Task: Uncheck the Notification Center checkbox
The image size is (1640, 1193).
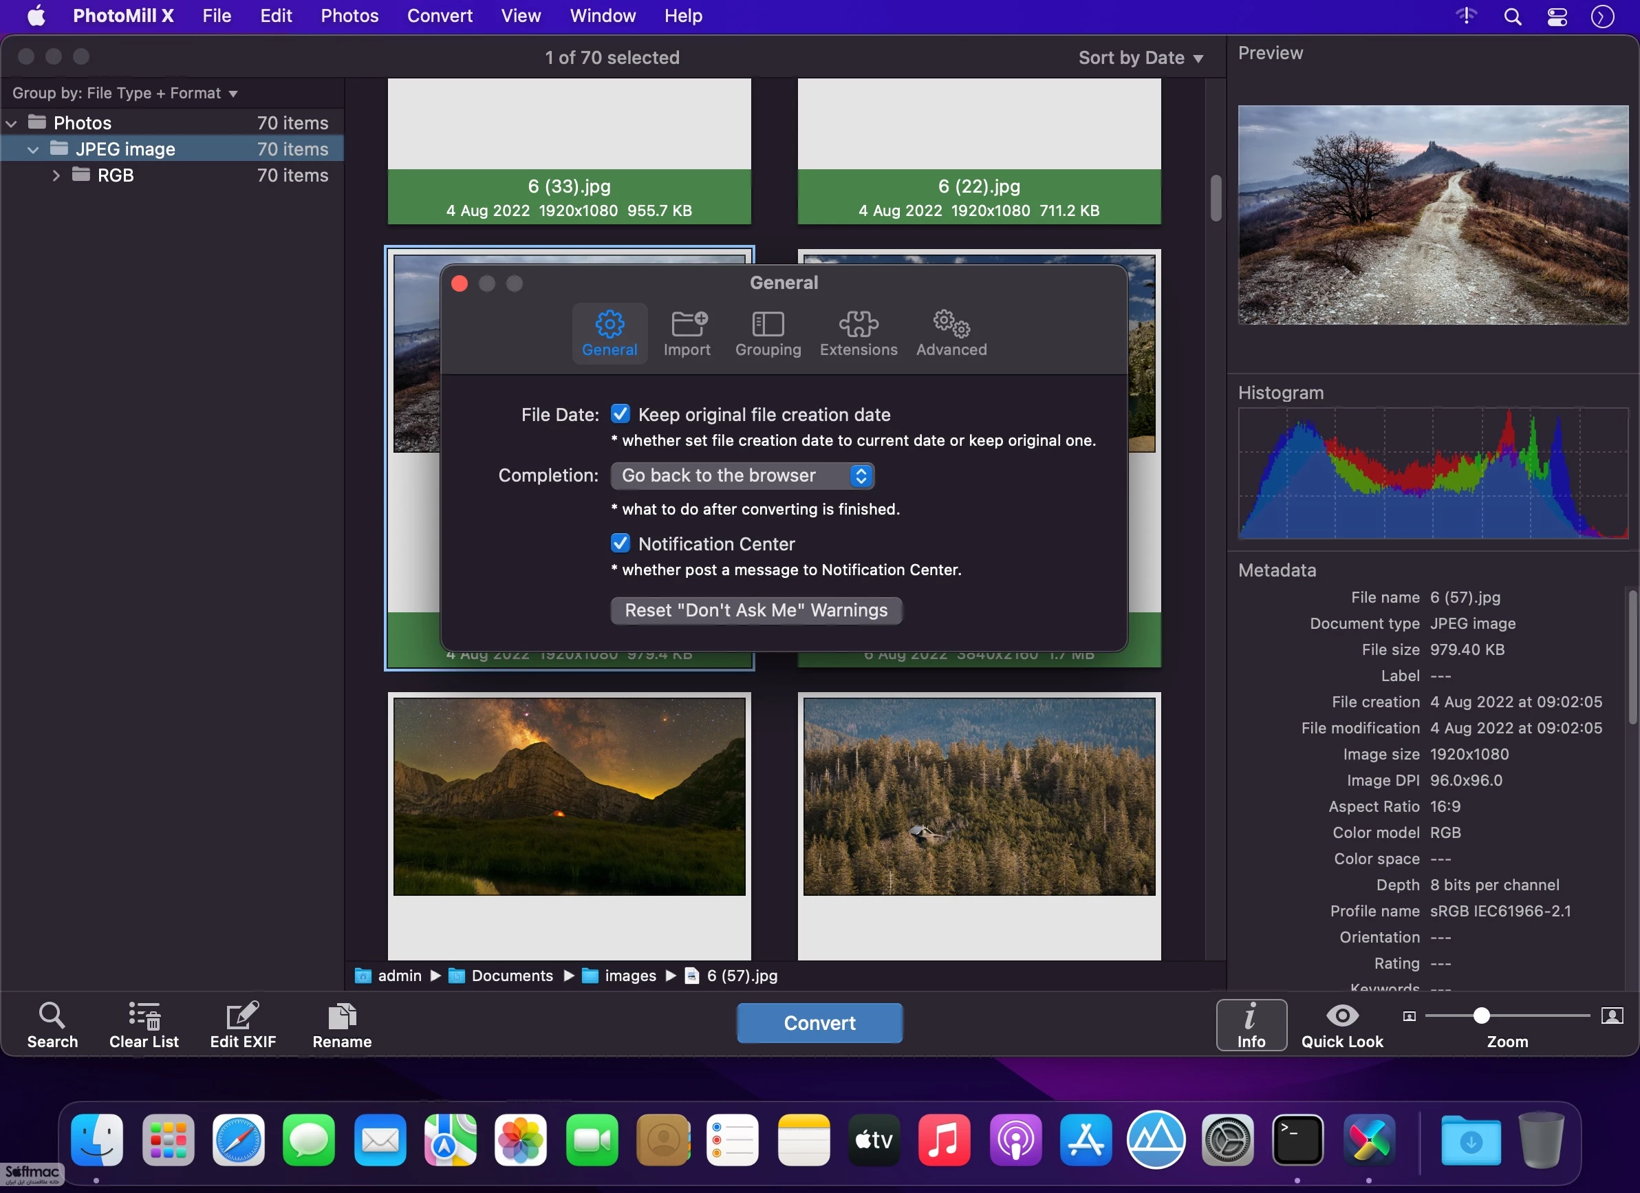Action: (x=621, y=543)
